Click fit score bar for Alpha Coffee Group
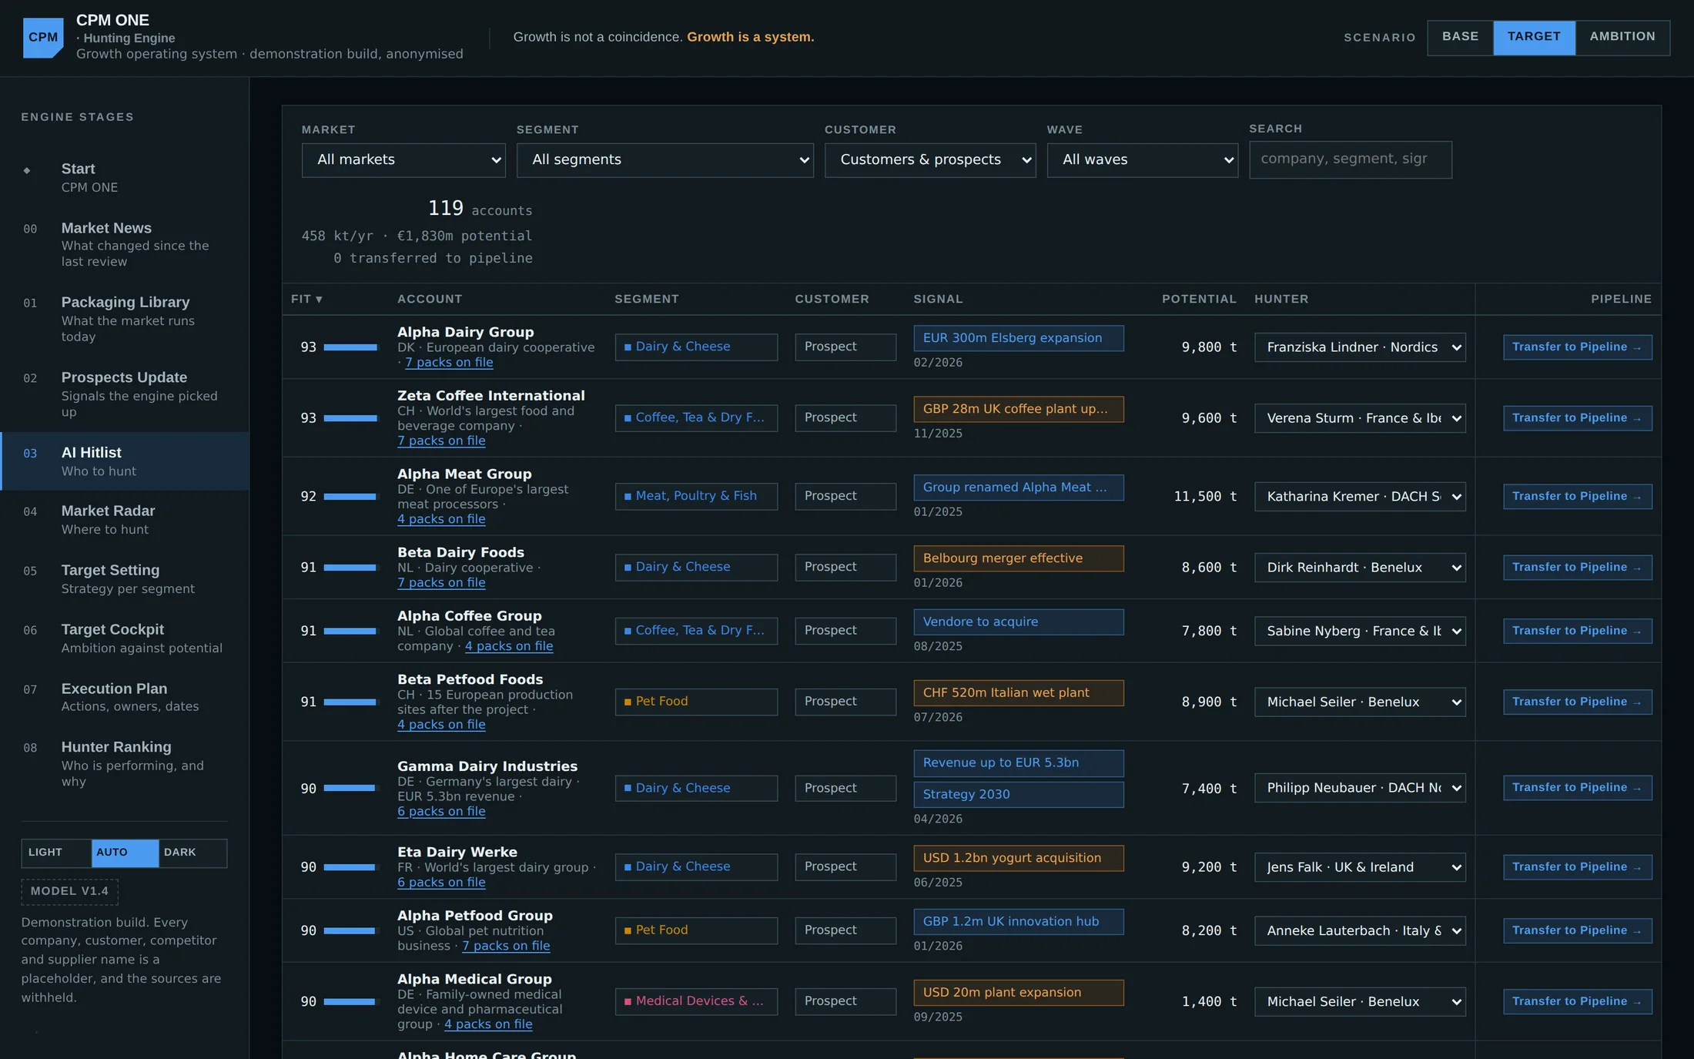This screenshot has height=1059, width=1694. pos(351,631)
